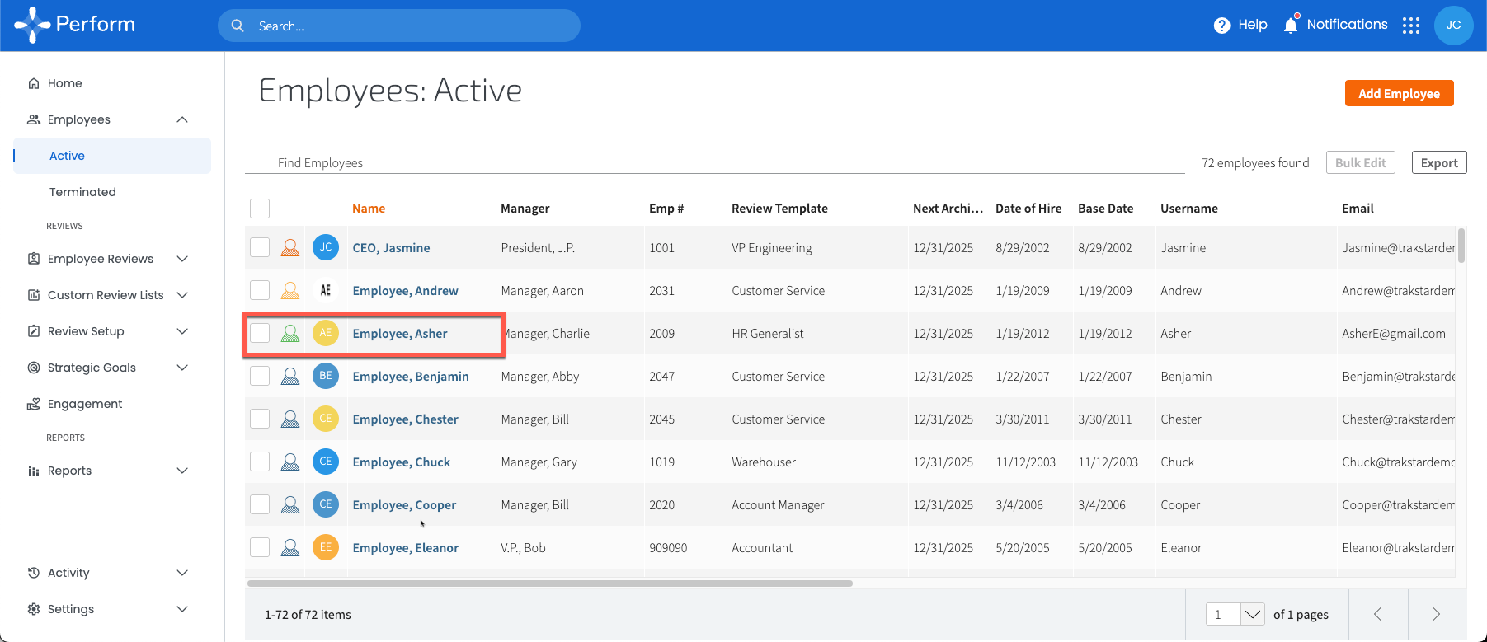1487x642 pixels.
Task: Open the Home menu item
Action: point(64,83)
